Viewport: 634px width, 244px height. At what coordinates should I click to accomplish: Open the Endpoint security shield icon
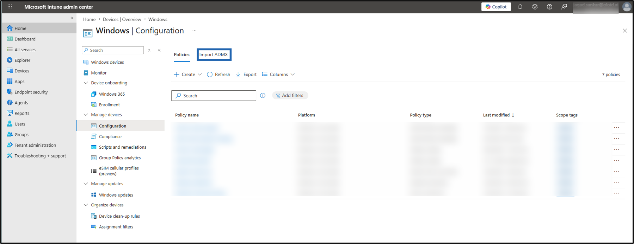(10, 92)
